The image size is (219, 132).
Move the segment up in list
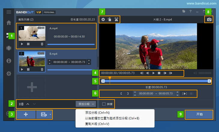click(28, 104)
